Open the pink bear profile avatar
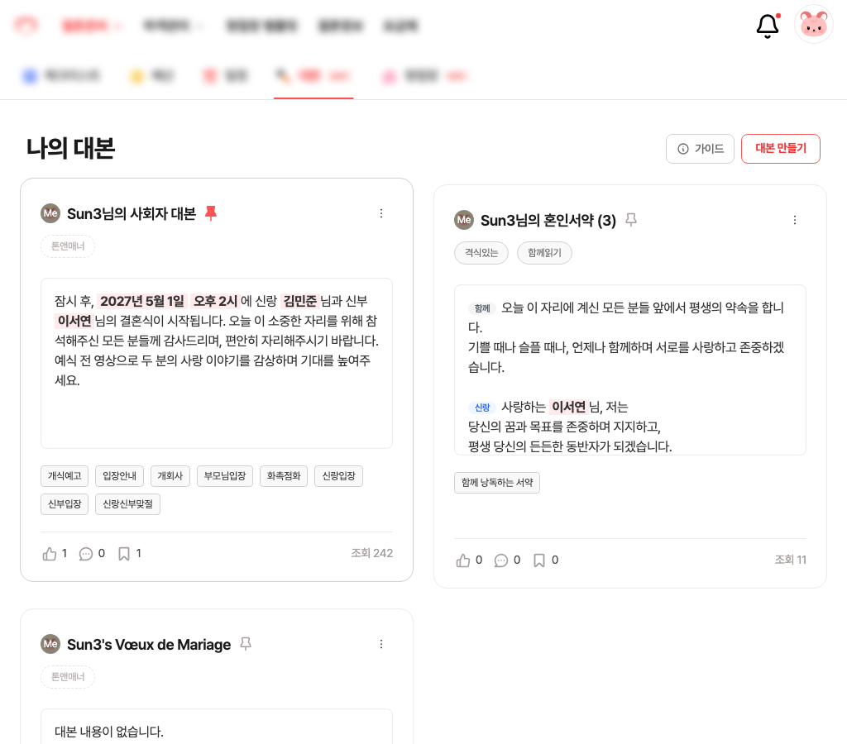847x744 pixels. point(814,24)
